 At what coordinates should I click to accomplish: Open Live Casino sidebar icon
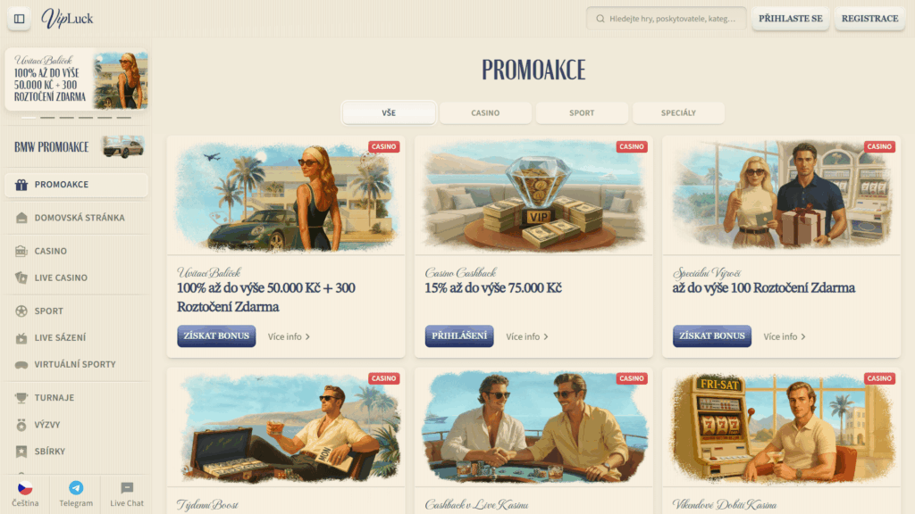(21, 278)
